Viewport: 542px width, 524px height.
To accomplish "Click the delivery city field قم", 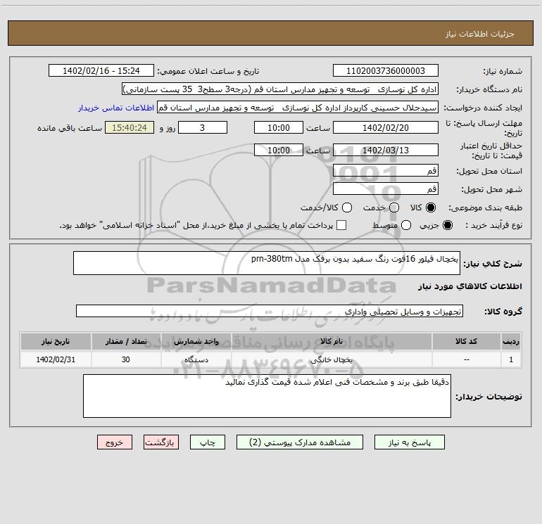I will pos(386,188).
